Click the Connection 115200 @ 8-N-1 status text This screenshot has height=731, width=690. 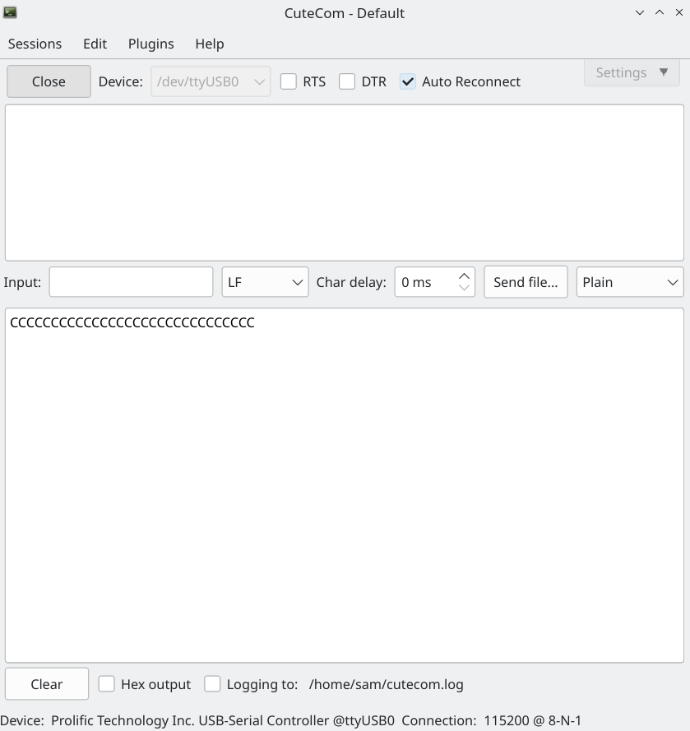point(492,720)
